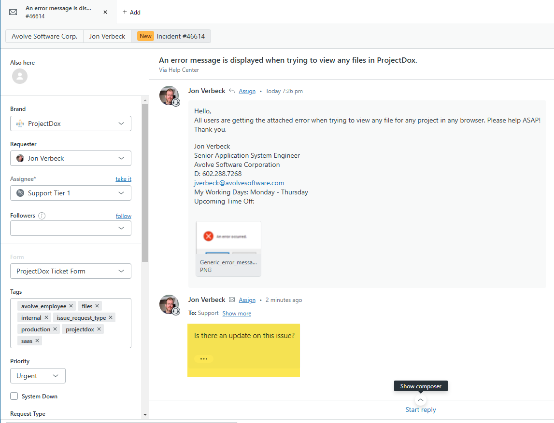This screenshot has height=423, width=554.
Task: Click the 2 minutes ago timestamp
Action: (x=284, y=300)
